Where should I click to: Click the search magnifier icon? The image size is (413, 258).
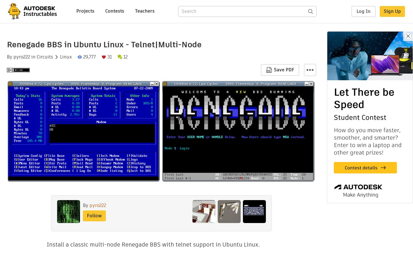310,11
